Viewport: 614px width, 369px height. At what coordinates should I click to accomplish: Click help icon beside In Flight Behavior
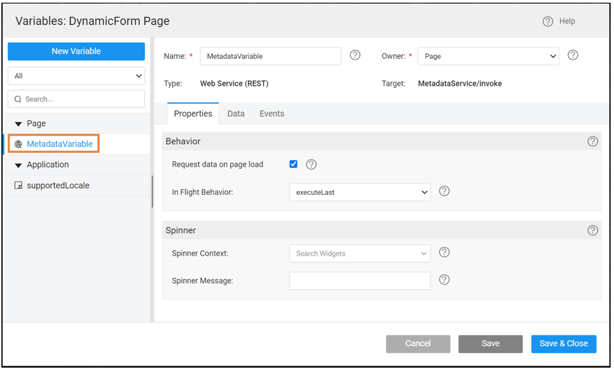click(444, 192)
